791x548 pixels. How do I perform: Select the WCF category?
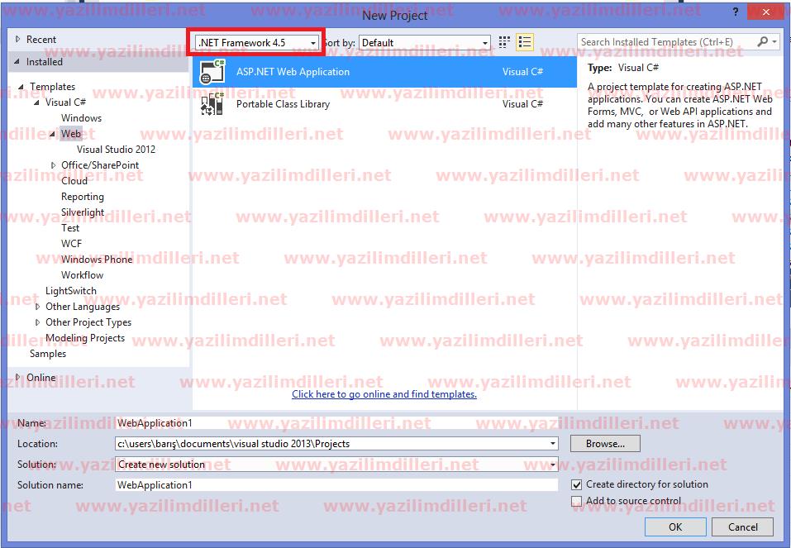pos(71,243)
